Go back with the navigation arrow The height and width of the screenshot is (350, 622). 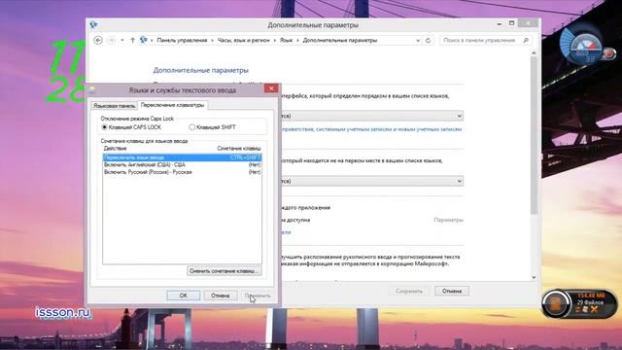point(98,40)
